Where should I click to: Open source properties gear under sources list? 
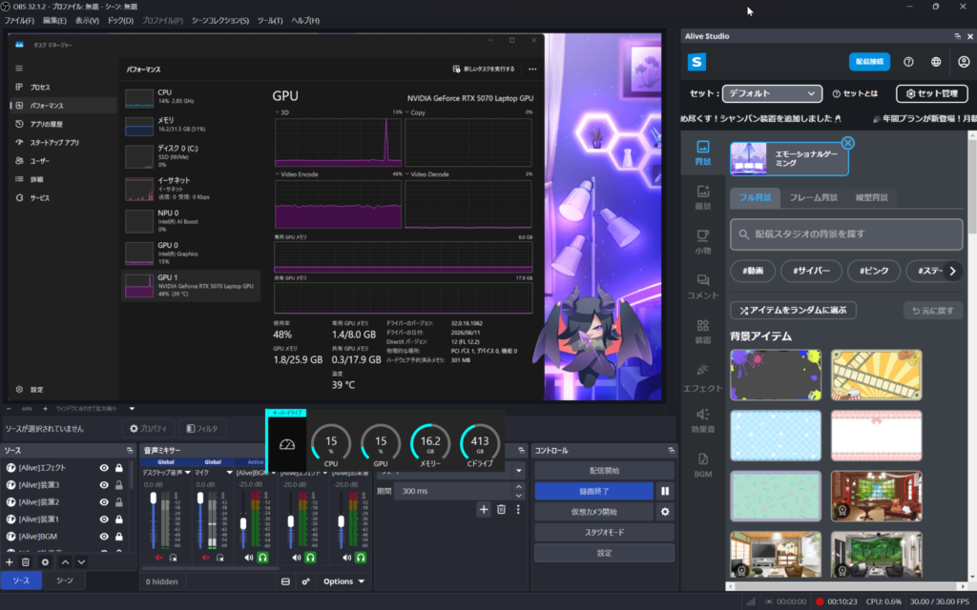45,562
